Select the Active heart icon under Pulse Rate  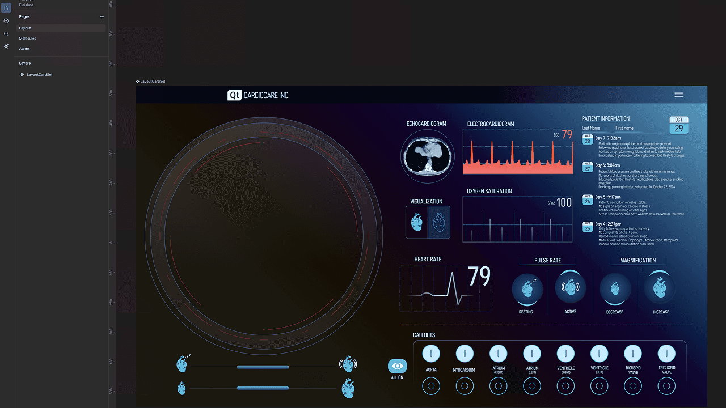point(571,289)
